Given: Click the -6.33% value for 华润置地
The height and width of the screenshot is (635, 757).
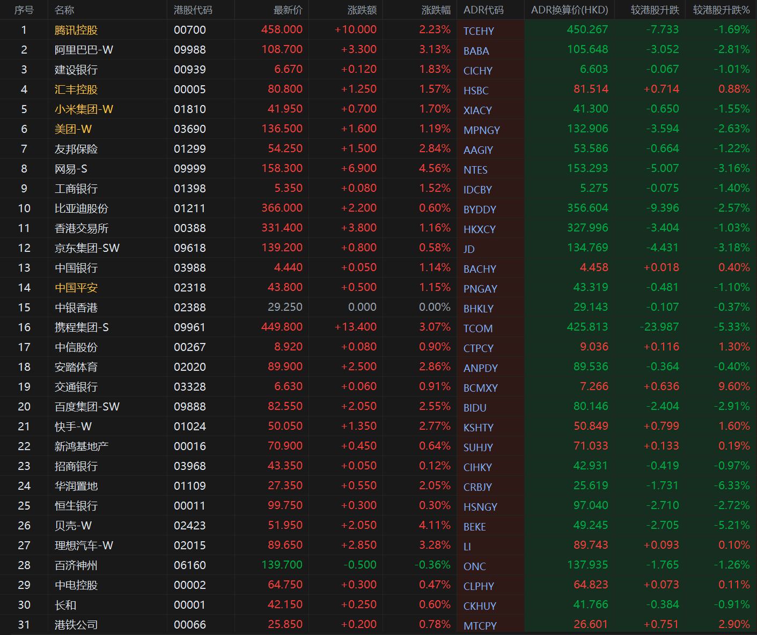Looking at the screenshot, I should (732, 485).
